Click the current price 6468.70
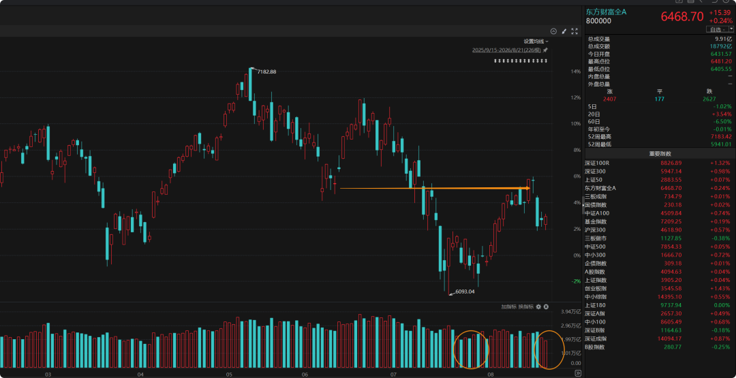Screen dimensions: 736x378 click(682, 17)
